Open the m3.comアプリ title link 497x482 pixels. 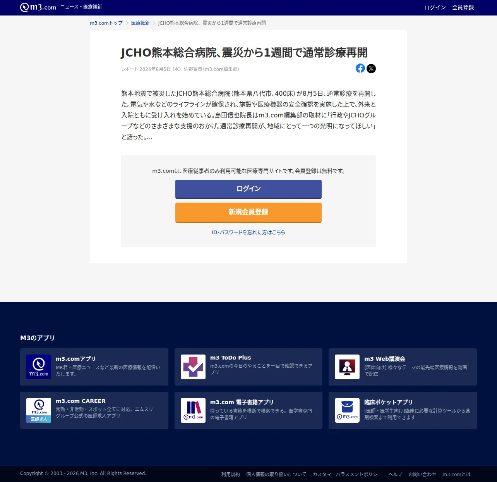75,359
